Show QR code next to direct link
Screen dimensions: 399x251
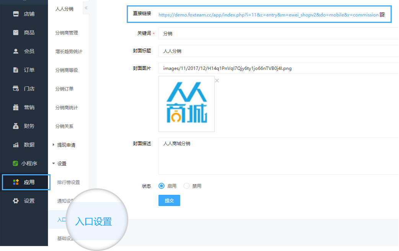point(382,15)
